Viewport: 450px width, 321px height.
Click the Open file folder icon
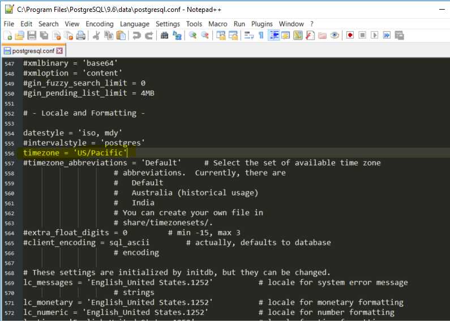pos(19,35)
